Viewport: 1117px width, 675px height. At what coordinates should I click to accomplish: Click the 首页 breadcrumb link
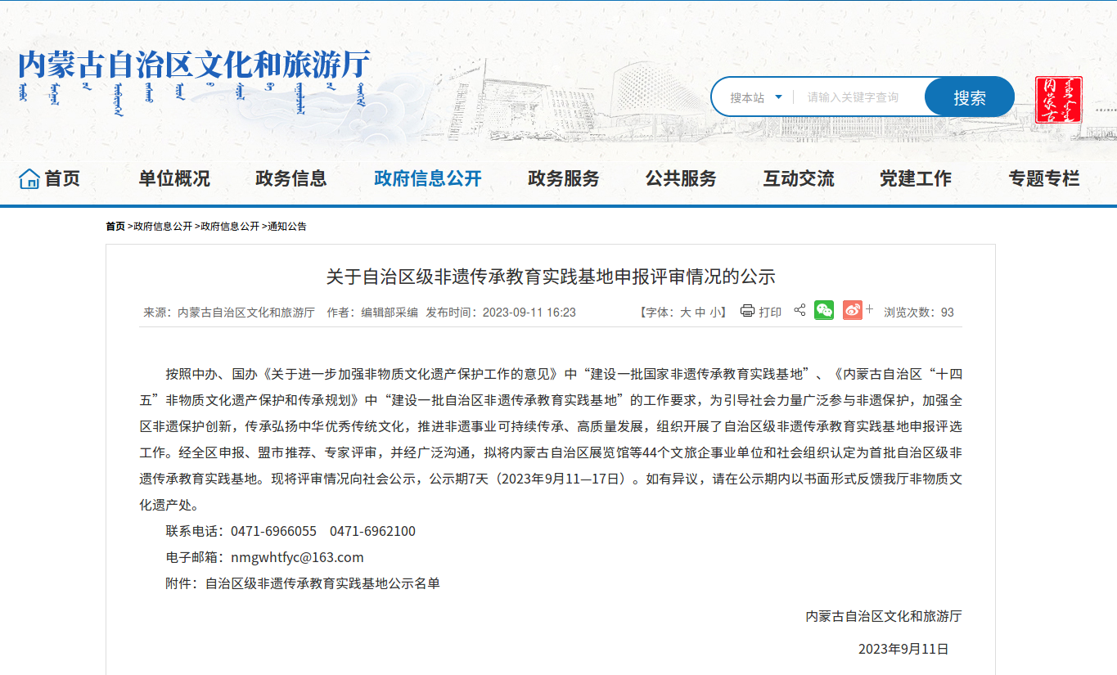(x=115, y=227)
